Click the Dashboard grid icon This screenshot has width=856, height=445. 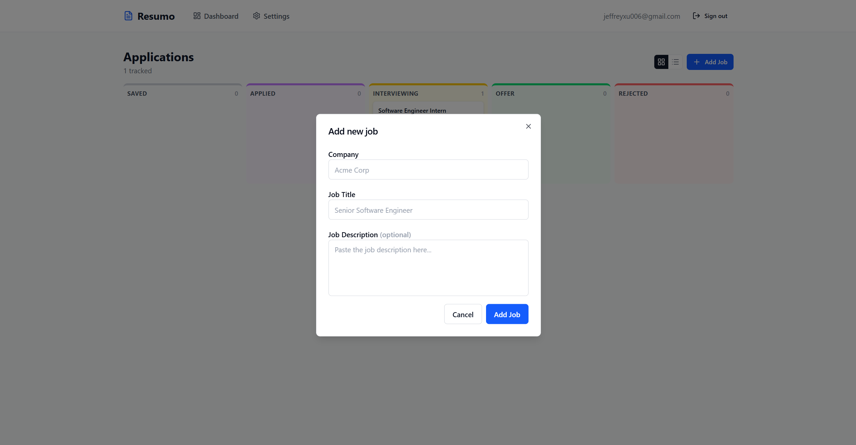pyautogui.click(x=197, y=16)
